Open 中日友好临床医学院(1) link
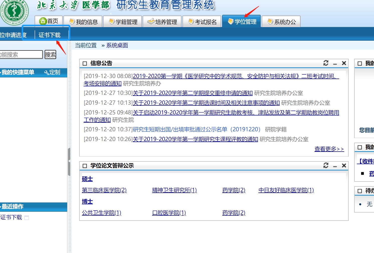 click(x=286, y=190)
